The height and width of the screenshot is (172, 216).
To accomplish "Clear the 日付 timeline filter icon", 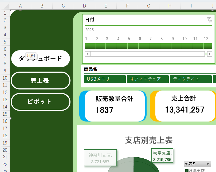I will point(209,19).
